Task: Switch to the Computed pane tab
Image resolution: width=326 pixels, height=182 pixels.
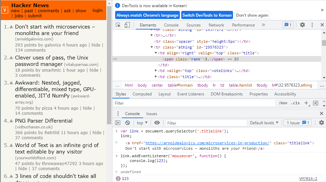Action: 142,94
